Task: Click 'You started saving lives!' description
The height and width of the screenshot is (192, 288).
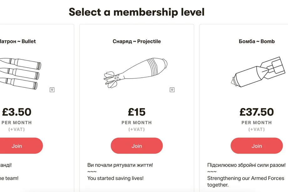Action: 115,178
